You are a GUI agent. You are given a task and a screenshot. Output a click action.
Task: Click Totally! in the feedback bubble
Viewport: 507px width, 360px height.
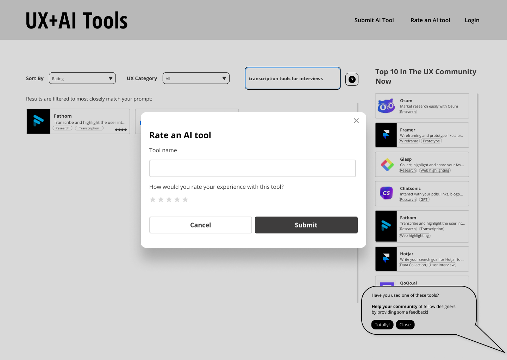point(382,324)
